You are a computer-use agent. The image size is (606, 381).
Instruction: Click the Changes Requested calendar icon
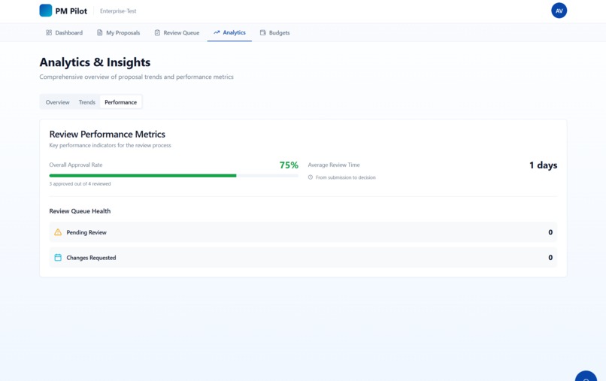pos(58,257)
